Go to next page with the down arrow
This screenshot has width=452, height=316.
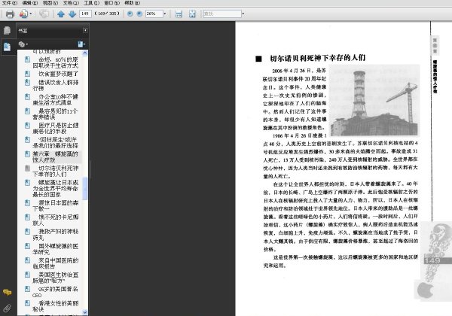tap(72, 14)
